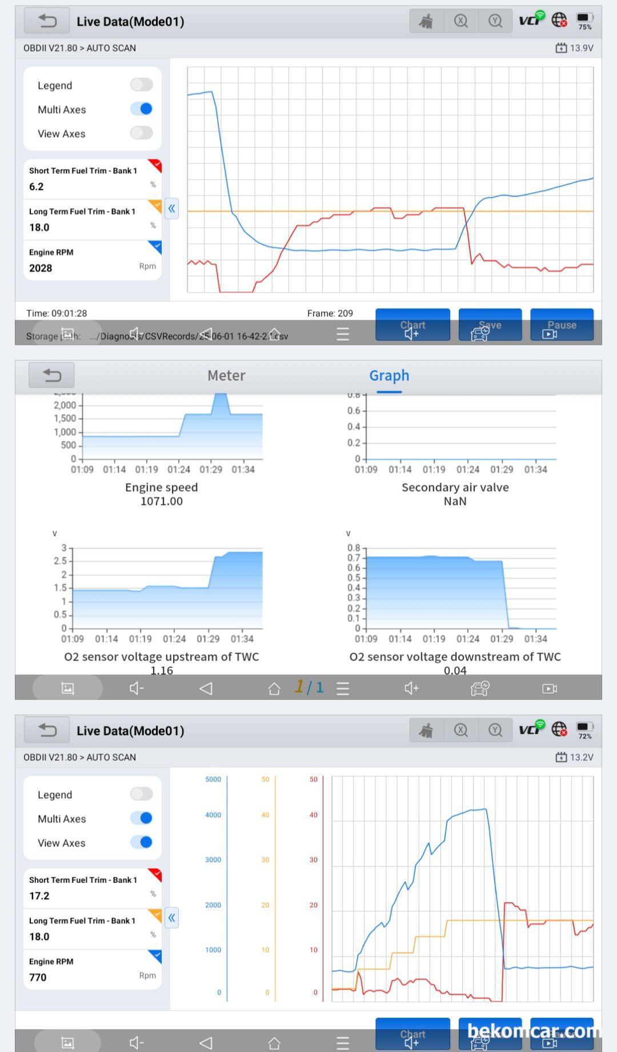The image size is (617, 1052).
Task: Tap the Chart button on the top screen
Action: pos(412,325)
